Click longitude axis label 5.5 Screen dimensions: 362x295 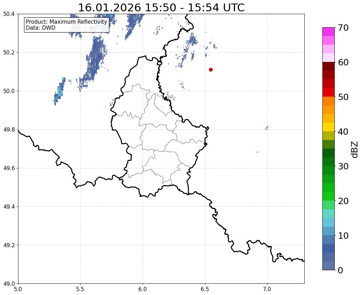[x=80, y=289]
